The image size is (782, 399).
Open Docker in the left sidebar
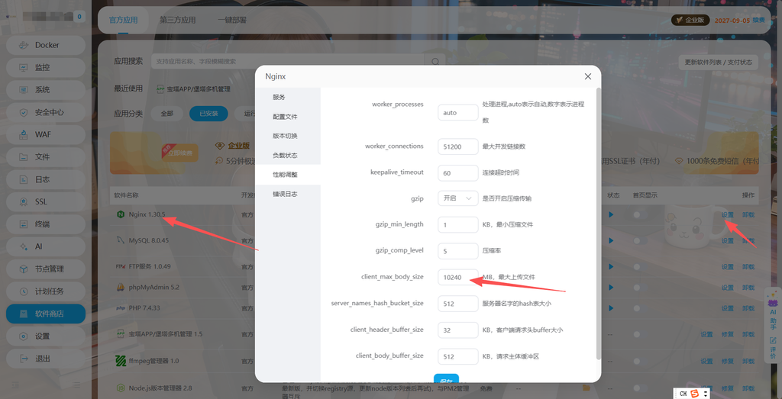point(45,45)
